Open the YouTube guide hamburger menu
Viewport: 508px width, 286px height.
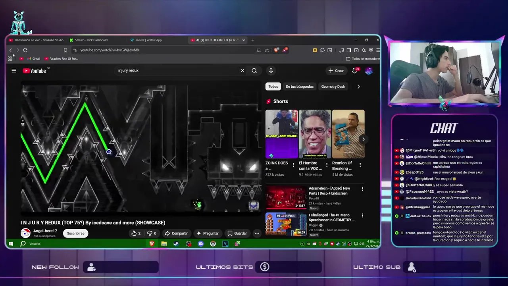tap(14, 71)
